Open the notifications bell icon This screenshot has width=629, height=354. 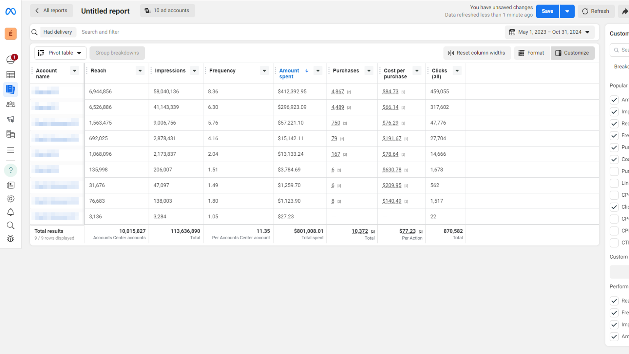click(10, 212)
